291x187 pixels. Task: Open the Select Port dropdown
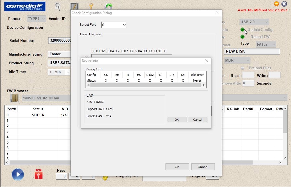pos(114,25)
